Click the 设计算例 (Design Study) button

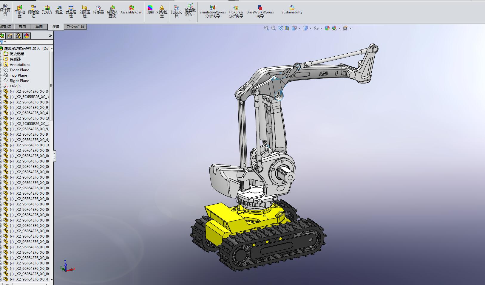pos(5,10)
